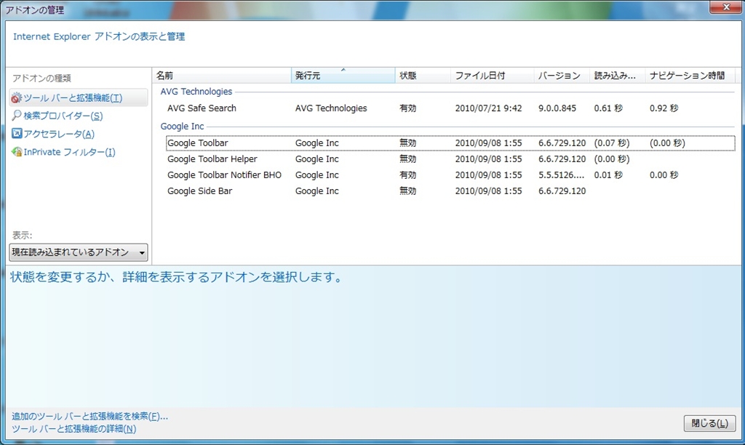This screenshot has height=445, width=745.
Task: Select アクセラレータ(A) category
Action: [59, 134]
